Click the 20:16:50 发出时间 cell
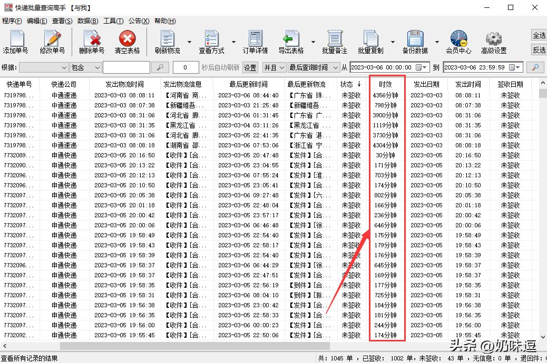Screen dimensions: 547x363 468,155
